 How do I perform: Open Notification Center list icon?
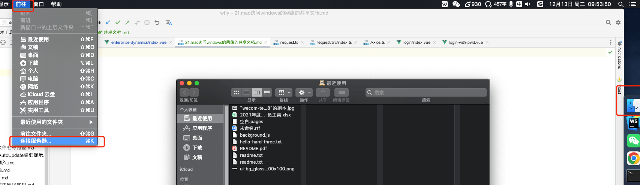[x=633, y=4]
